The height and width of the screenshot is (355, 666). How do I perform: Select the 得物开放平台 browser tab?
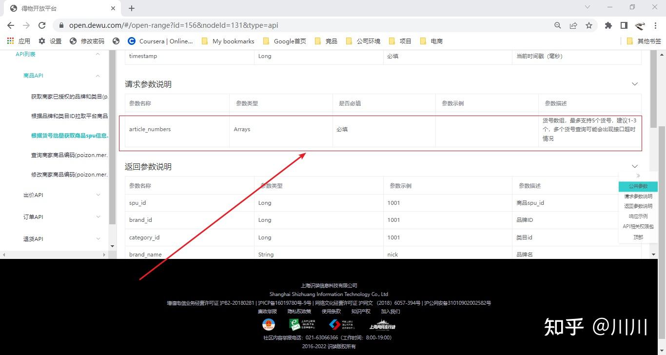[56, 8]
